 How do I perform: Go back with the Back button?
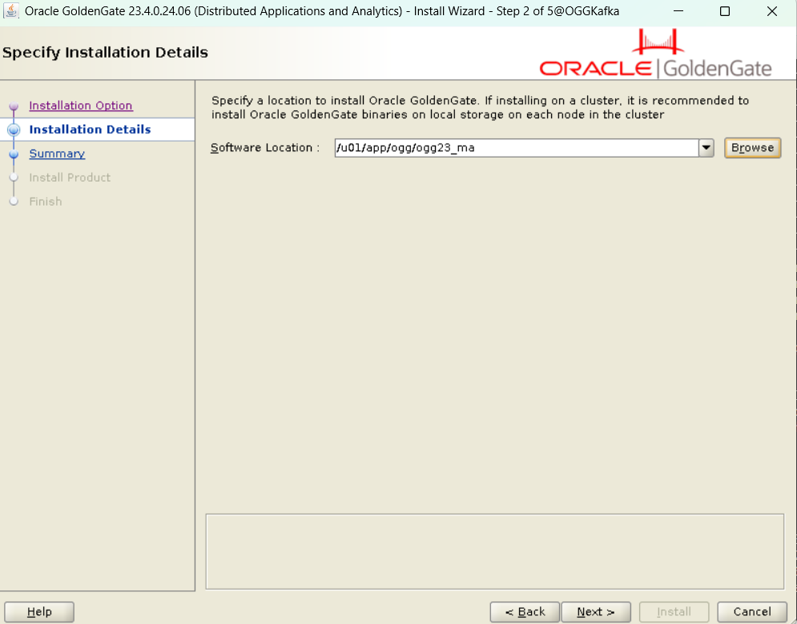[525, 612]
